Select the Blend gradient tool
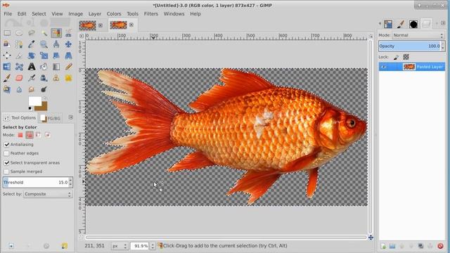Screen dimensions: 450x253 (x=56, y=67)
